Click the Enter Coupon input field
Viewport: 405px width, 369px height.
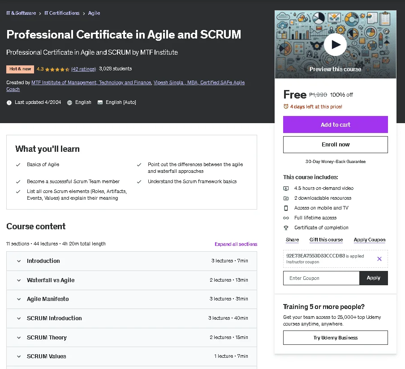pos(321,278)
